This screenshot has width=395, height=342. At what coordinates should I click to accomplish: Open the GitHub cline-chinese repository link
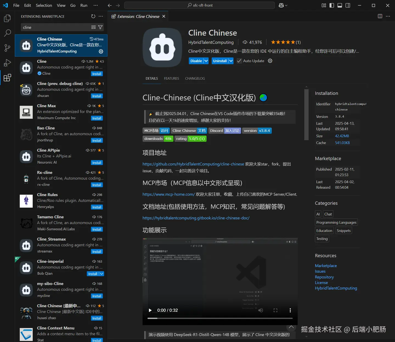click(193, 164)
